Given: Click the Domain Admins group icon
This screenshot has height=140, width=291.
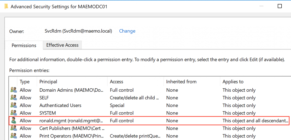Looking at the screenshot, I should coord(13,90).
